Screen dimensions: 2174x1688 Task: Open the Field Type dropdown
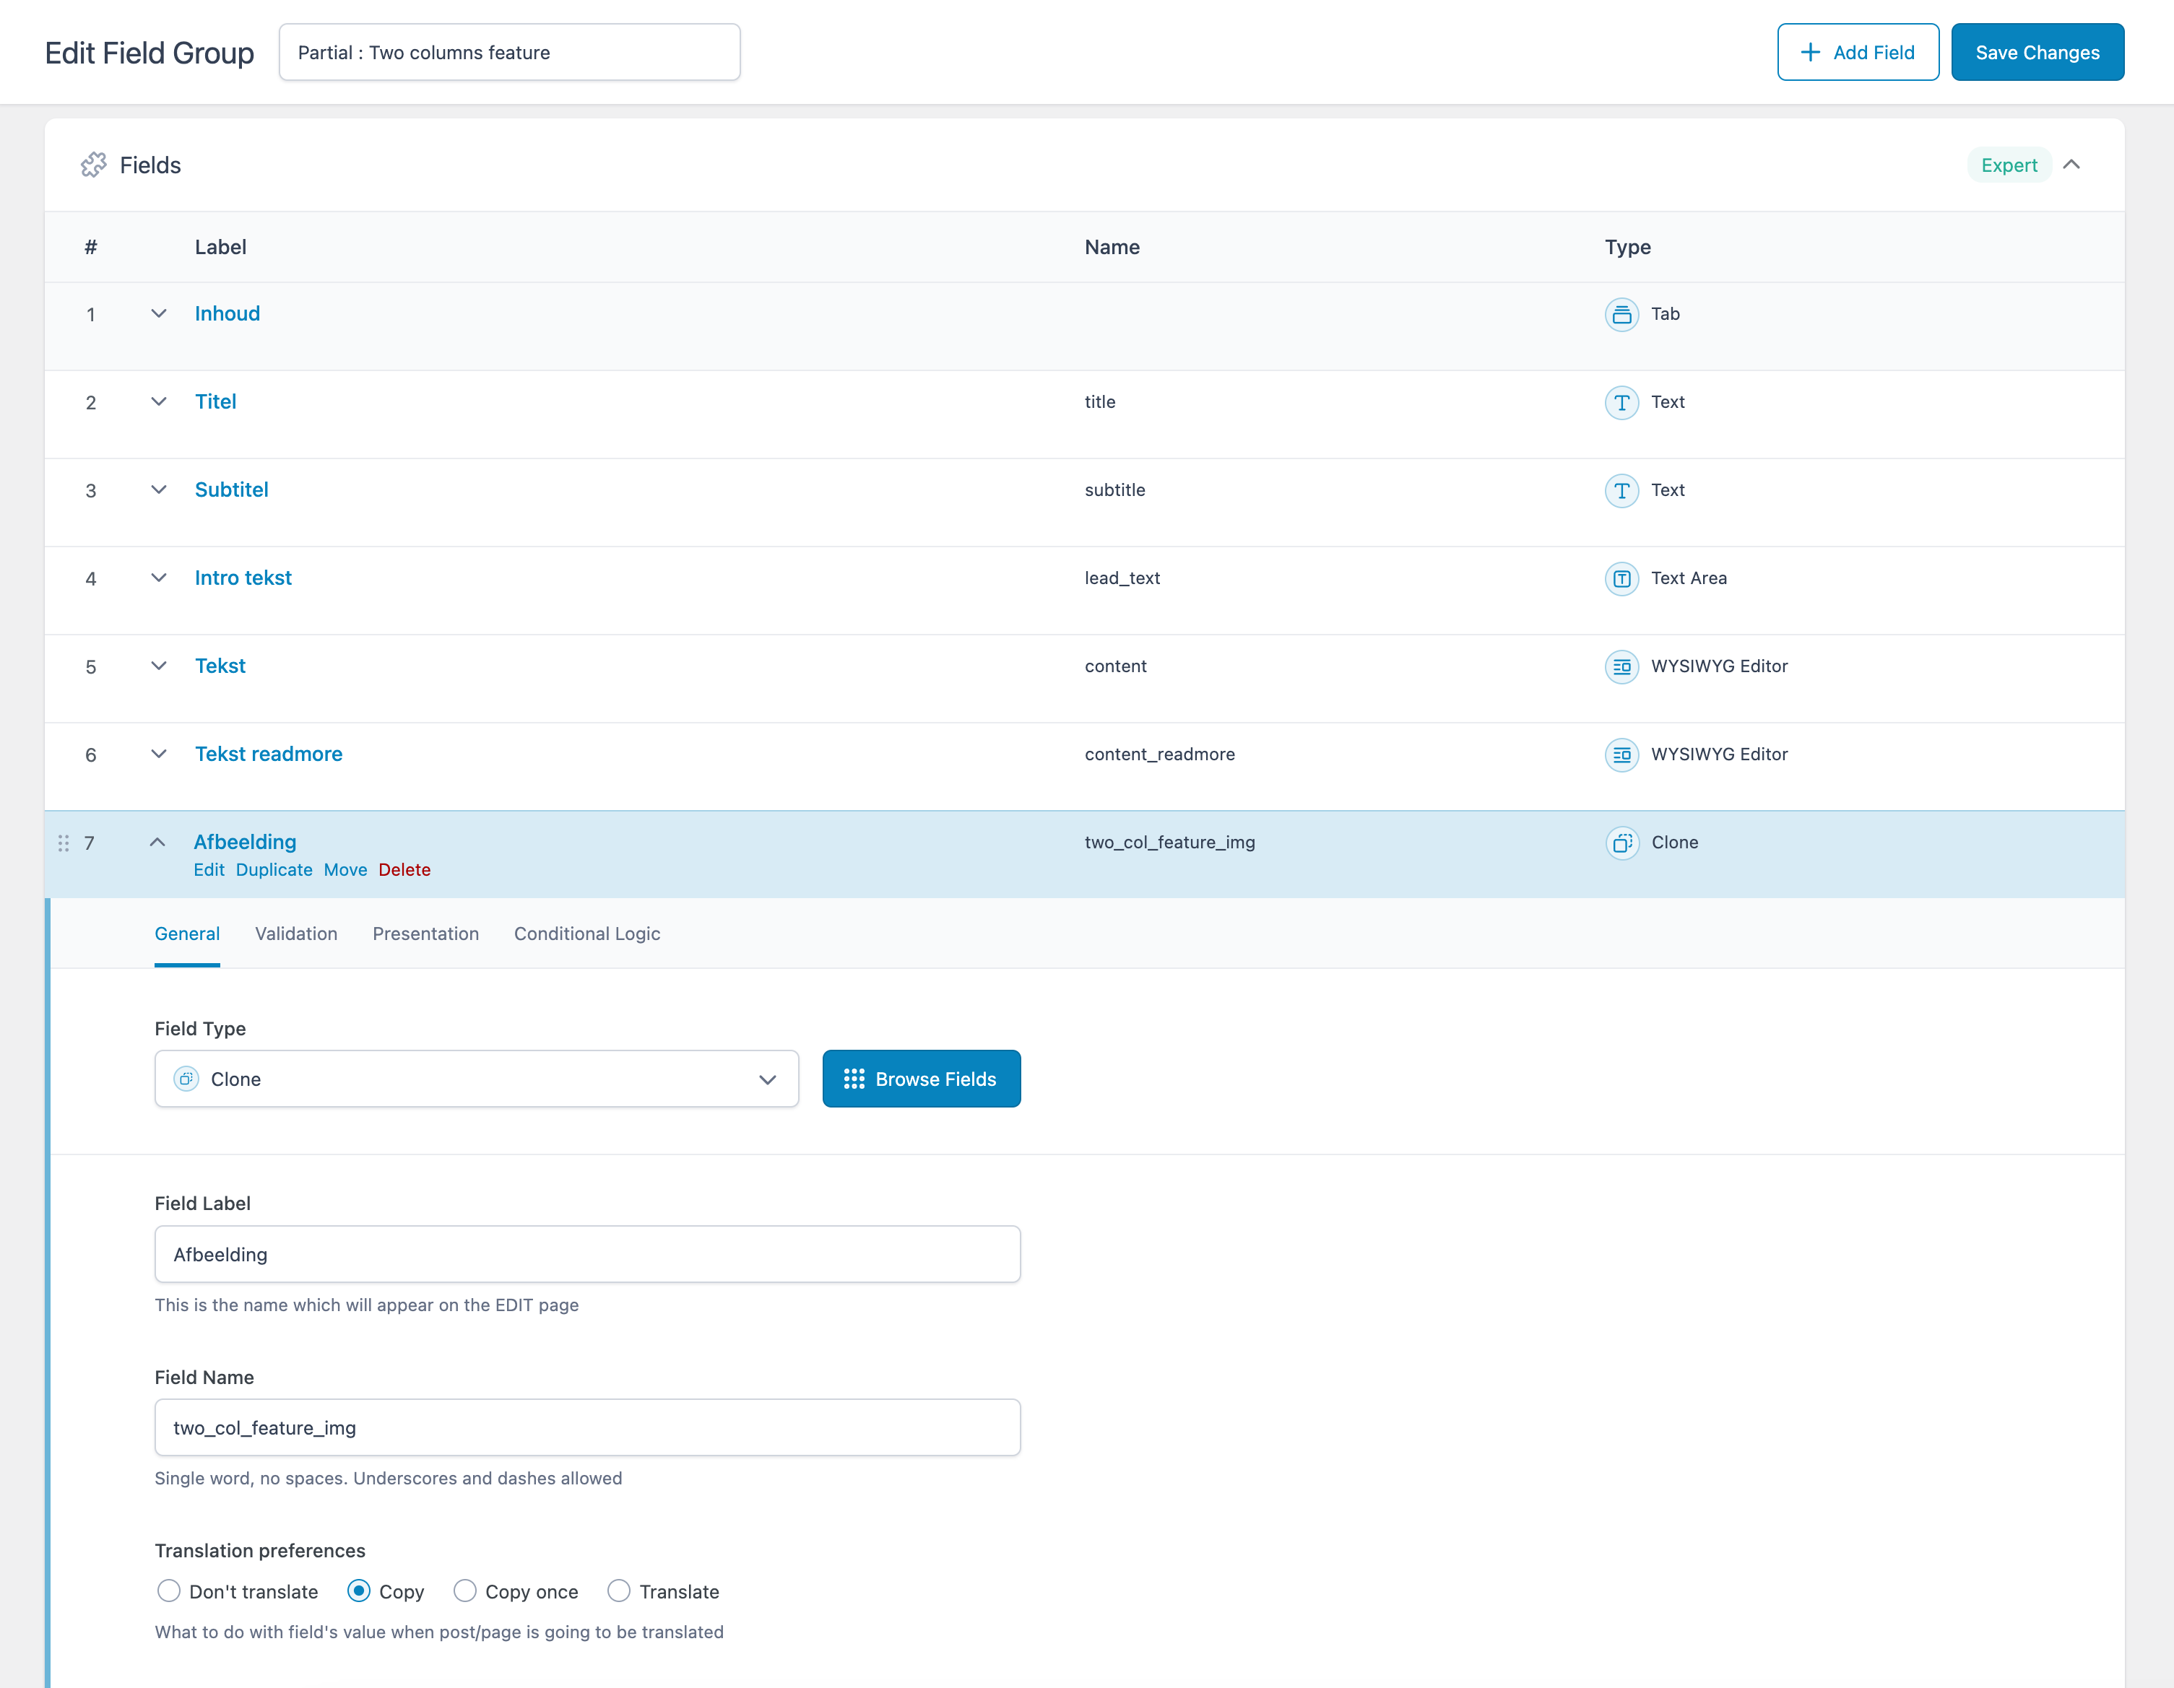[x=477, y=1079]
